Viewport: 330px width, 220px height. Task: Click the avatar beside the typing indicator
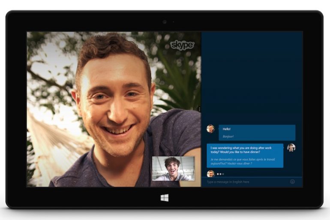click(x=210, y=174)
